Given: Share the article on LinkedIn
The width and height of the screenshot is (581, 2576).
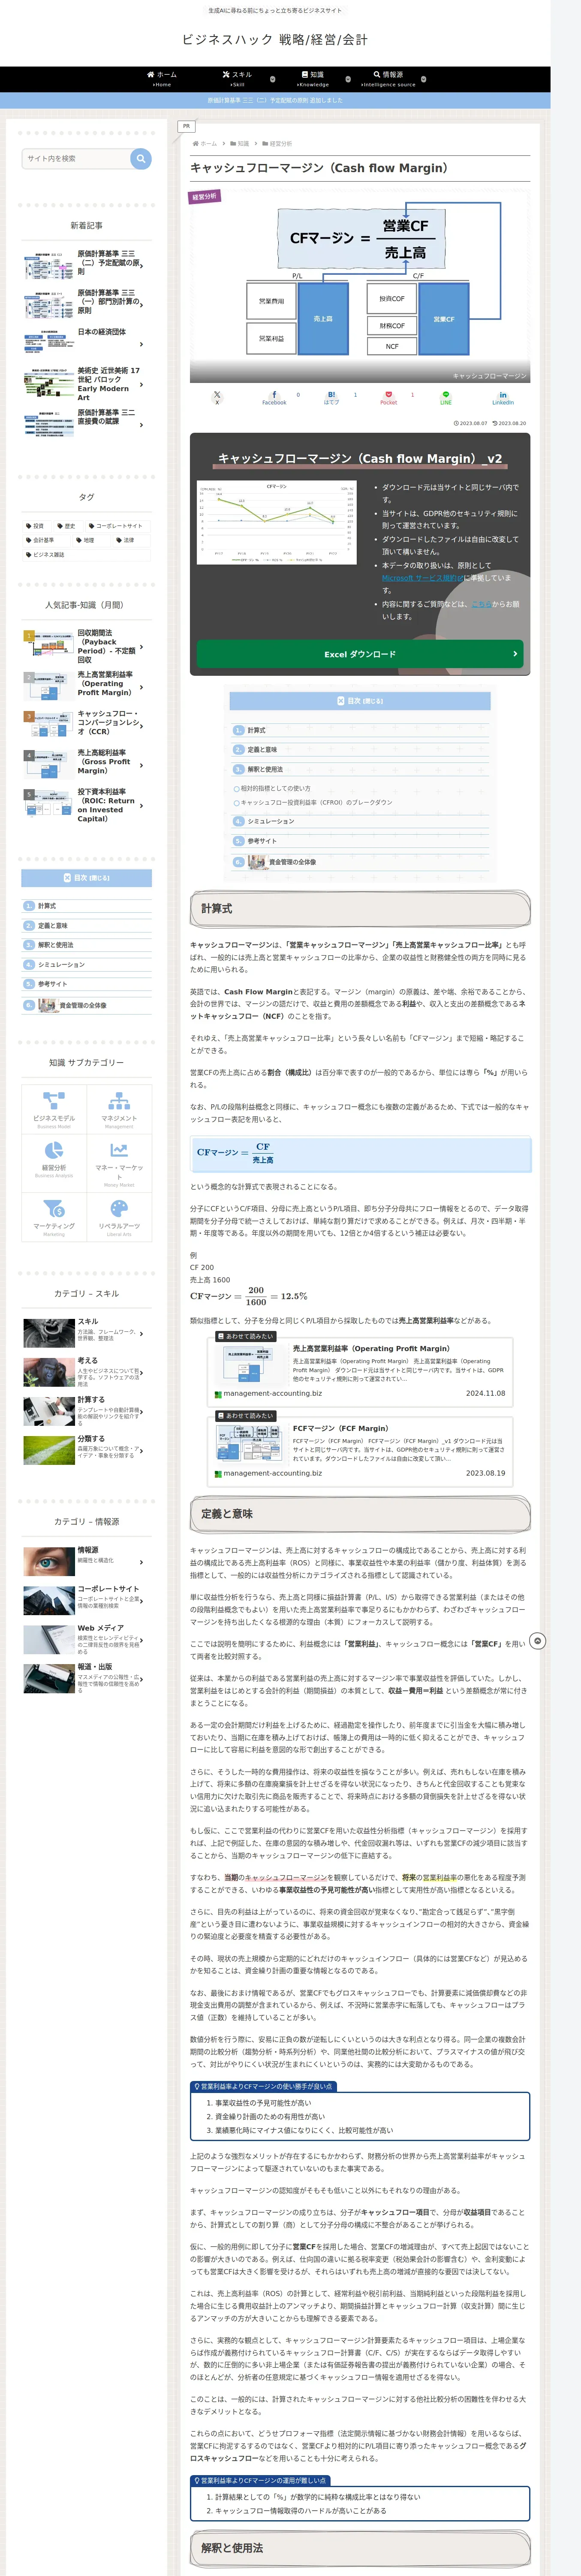Looking at the screenshot, I should [503, 397].
